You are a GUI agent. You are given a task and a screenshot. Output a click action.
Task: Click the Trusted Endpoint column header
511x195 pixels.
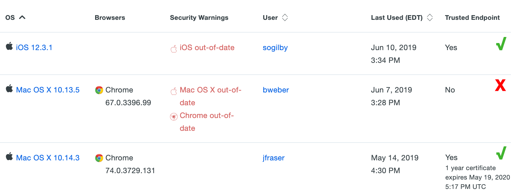[472, 18]
